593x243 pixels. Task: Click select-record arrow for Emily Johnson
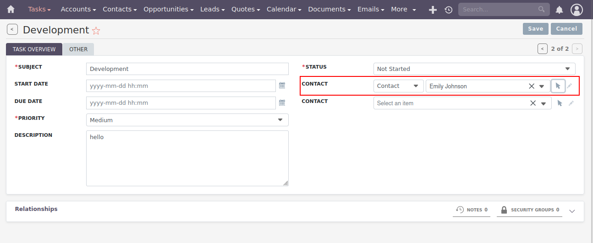point(558,86)
